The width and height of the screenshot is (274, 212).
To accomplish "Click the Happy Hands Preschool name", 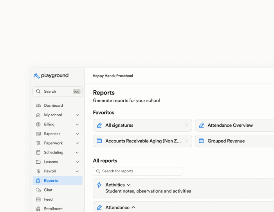I will pyautogui.click(x=113, y=76).
